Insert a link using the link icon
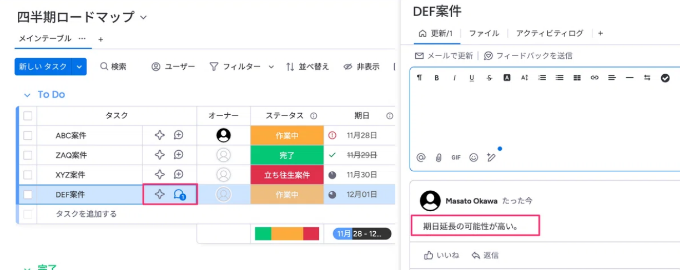 tap(595, 78)
